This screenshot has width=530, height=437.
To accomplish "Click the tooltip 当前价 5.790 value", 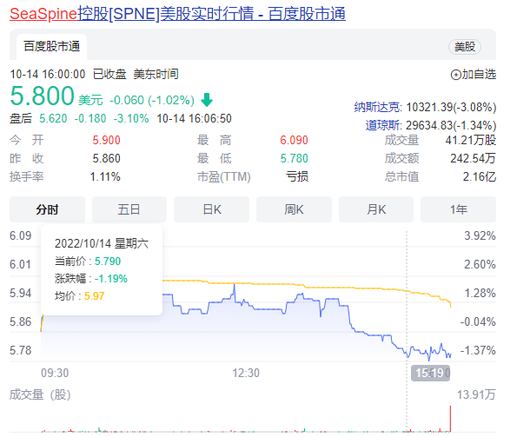I will [x=108, y=262].
